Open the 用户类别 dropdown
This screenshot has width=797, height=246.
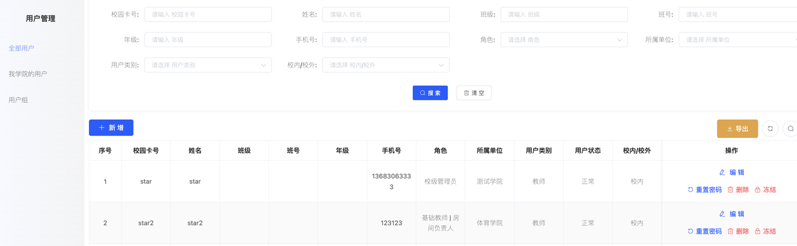208,65
